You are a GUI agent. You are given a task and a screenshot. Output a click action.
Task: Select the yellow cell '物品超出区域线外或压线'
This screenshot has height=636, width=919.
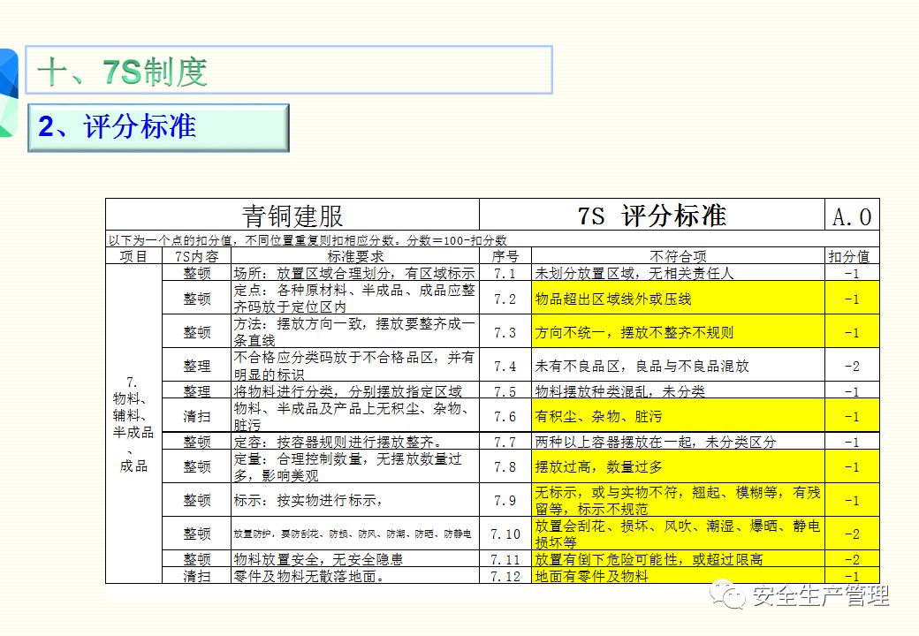(678, 298)
